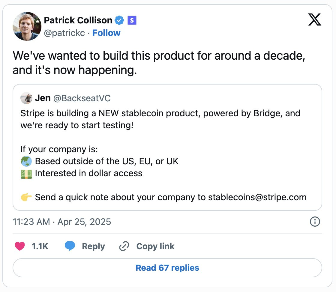Follow Patrick Collison

pyautogui.click(x=106, y=33)
